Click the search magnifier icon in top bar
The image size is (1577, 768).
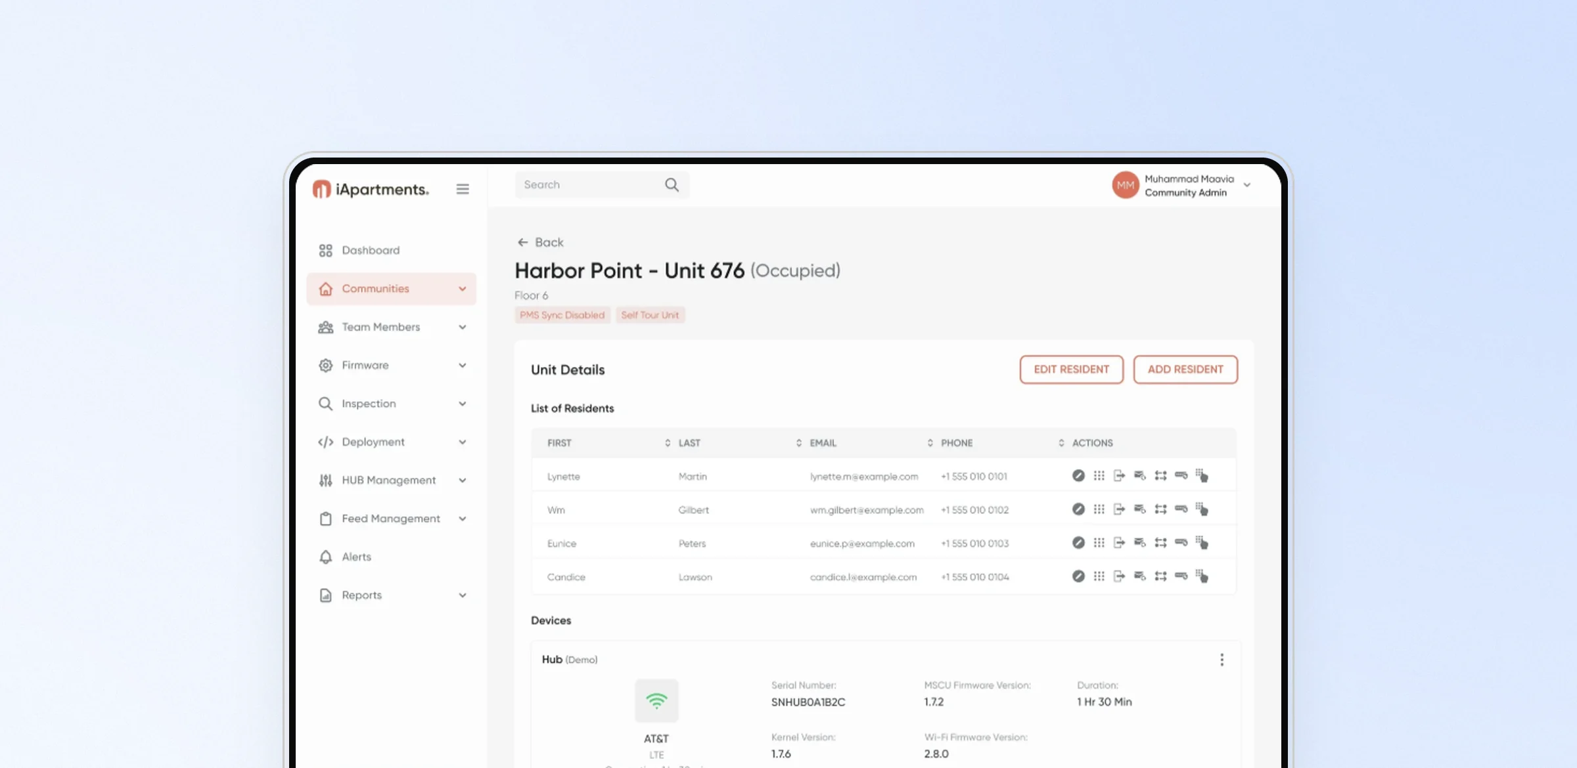672,185
